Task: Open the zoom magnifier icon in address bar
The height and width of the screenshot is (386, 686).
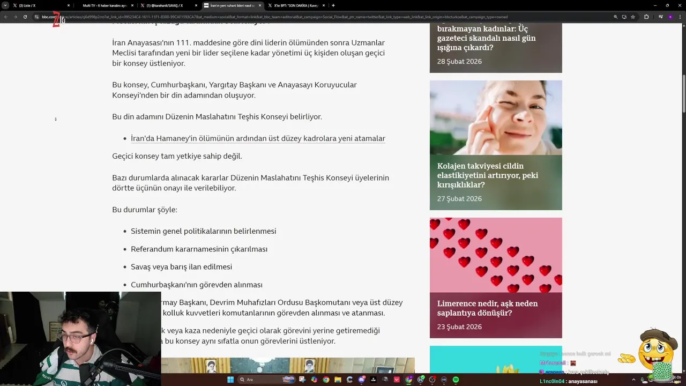Action: click(x=615, y=17)
